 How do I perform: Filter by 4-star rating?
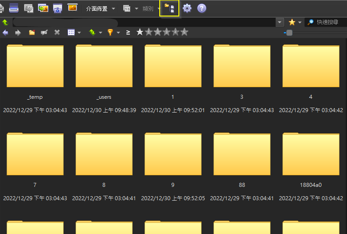point(175,32)
